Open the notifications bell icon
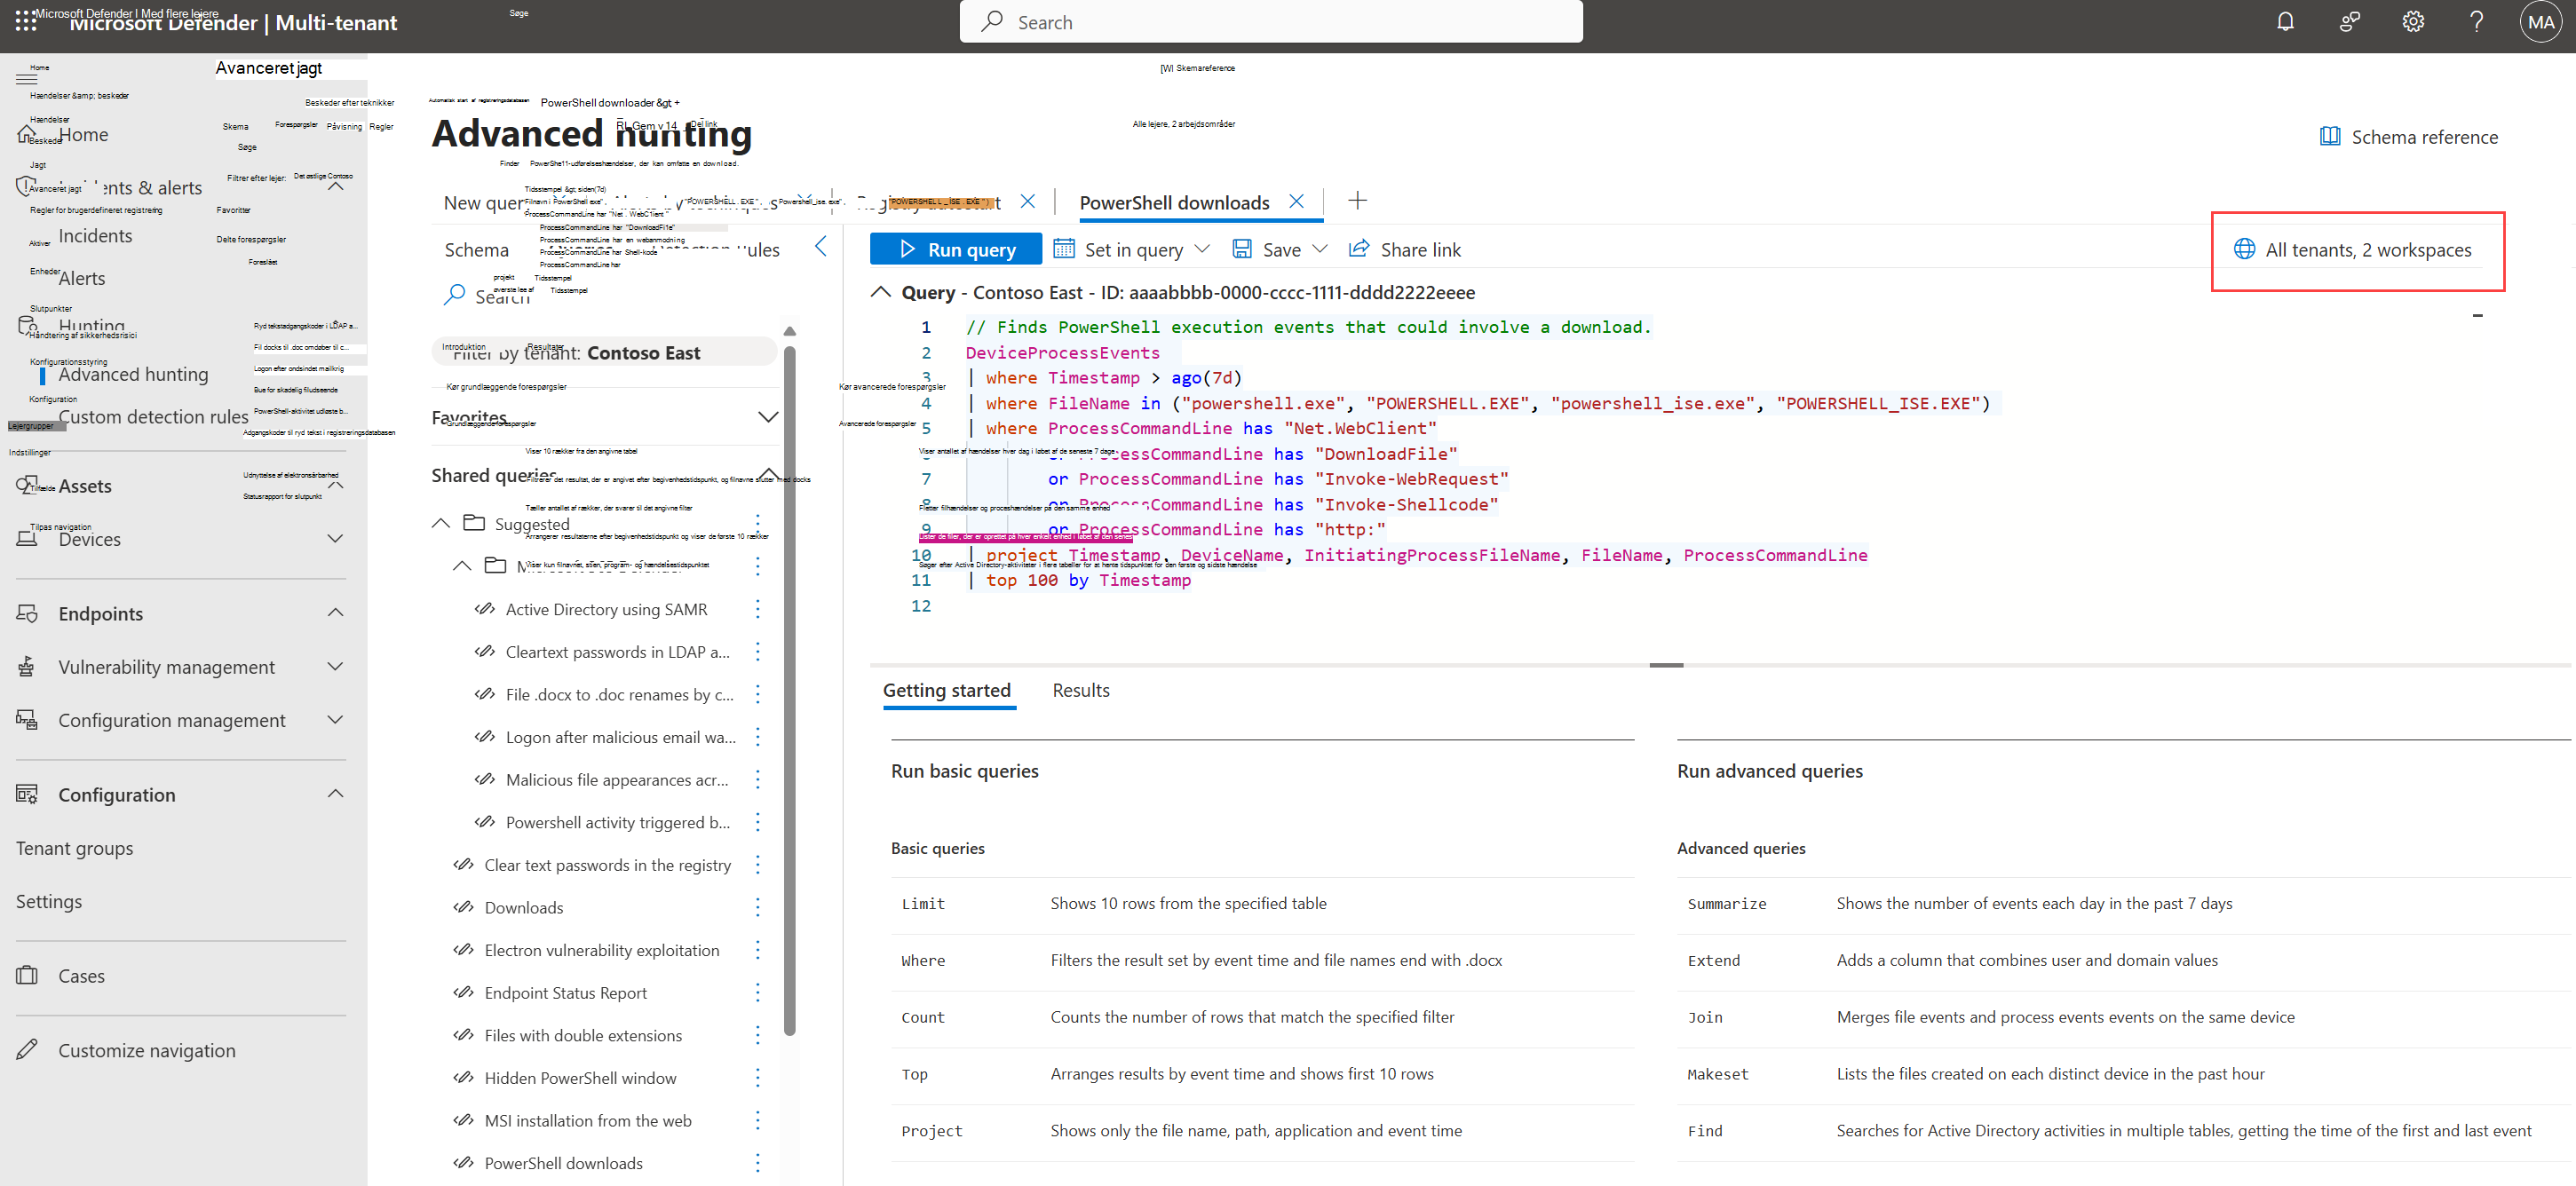The width and height of the screenshot is (2576, 1186). tap(2285, 22)
